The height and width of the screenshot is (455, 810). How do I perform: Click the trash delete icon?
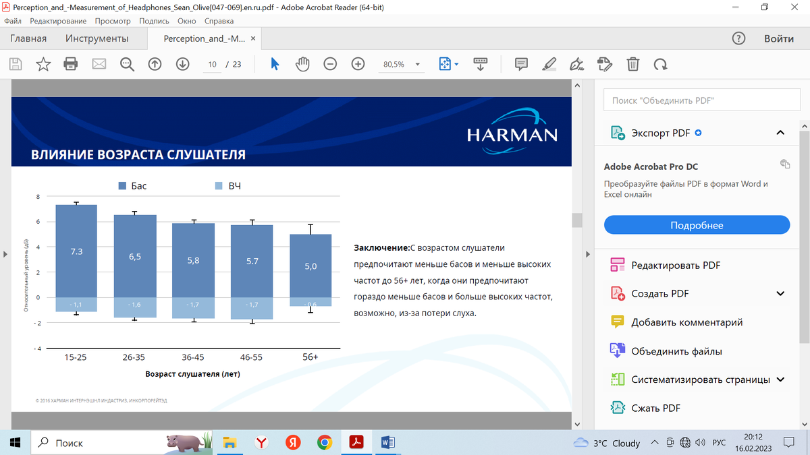632,64
